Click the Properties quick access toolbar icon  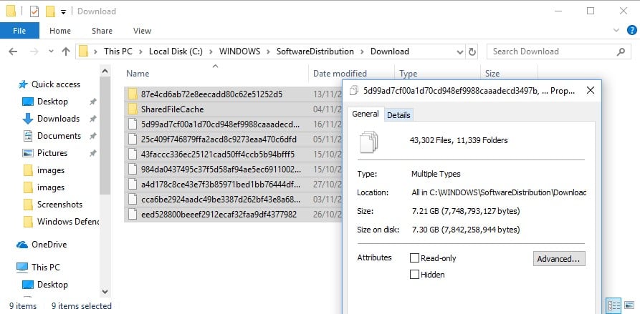[x=34, y=11]
